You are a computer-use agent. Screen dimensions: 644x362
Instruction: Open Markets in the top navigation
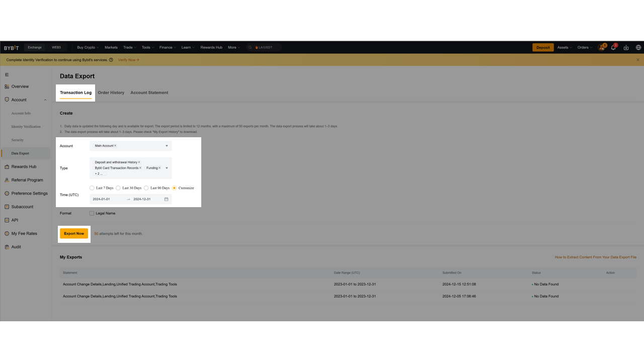point(111,48)
